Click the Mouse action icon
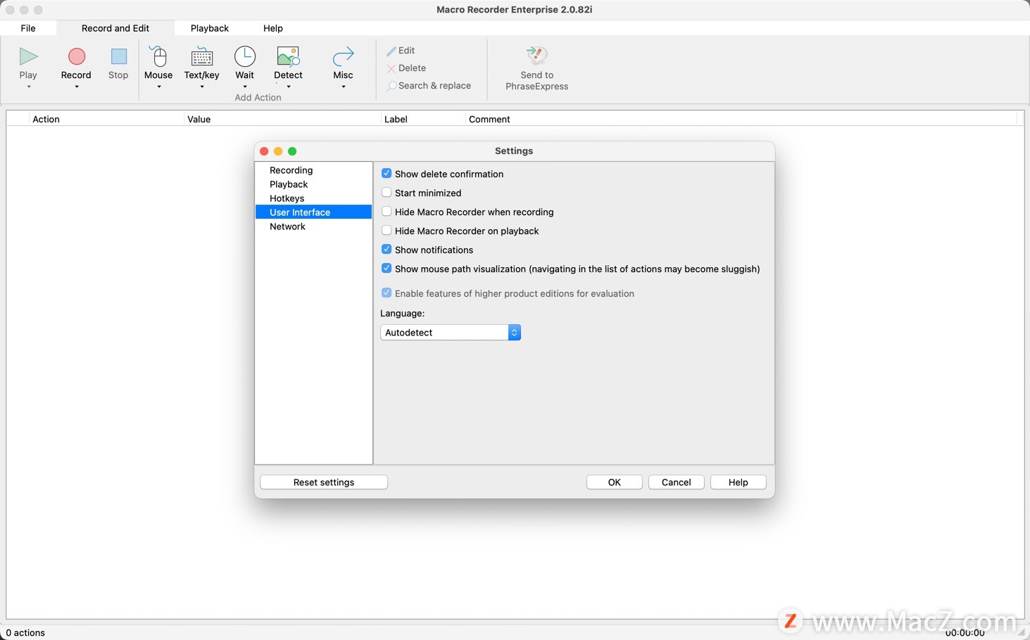Image resolution: width=1030 pixels, height=640 pixels. tap(158, 57)
